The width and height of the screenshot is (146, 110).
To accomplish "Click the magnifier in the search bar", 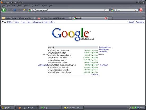I will (136, 10).
